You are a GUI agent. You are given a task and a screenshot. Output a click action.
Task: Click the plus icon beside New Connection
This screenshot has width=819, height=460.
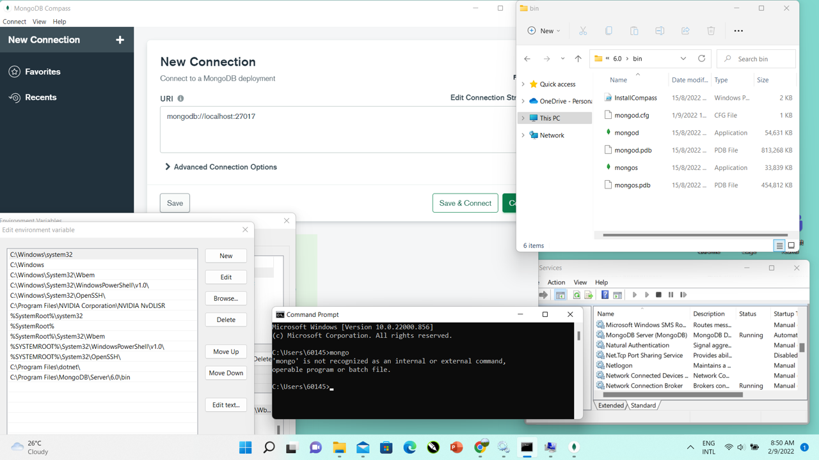[120, 40]
